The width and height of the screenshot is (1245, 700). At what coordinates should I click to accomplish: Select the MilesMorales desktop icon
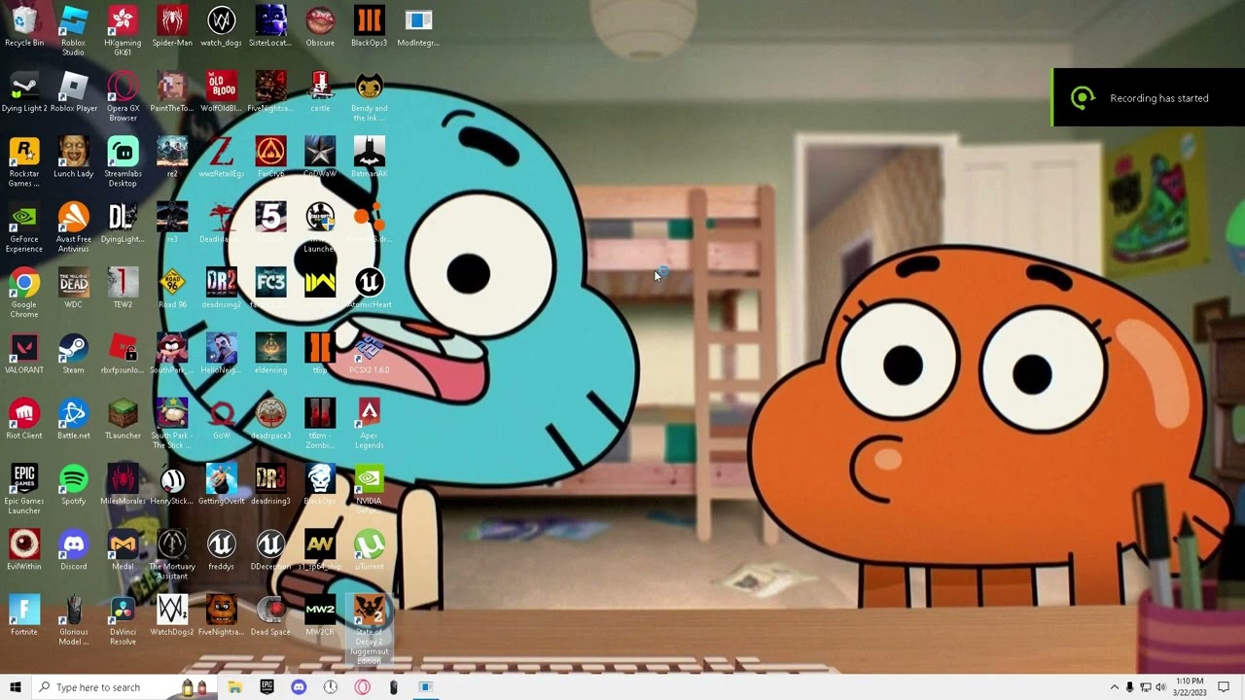tap(123, 484)
